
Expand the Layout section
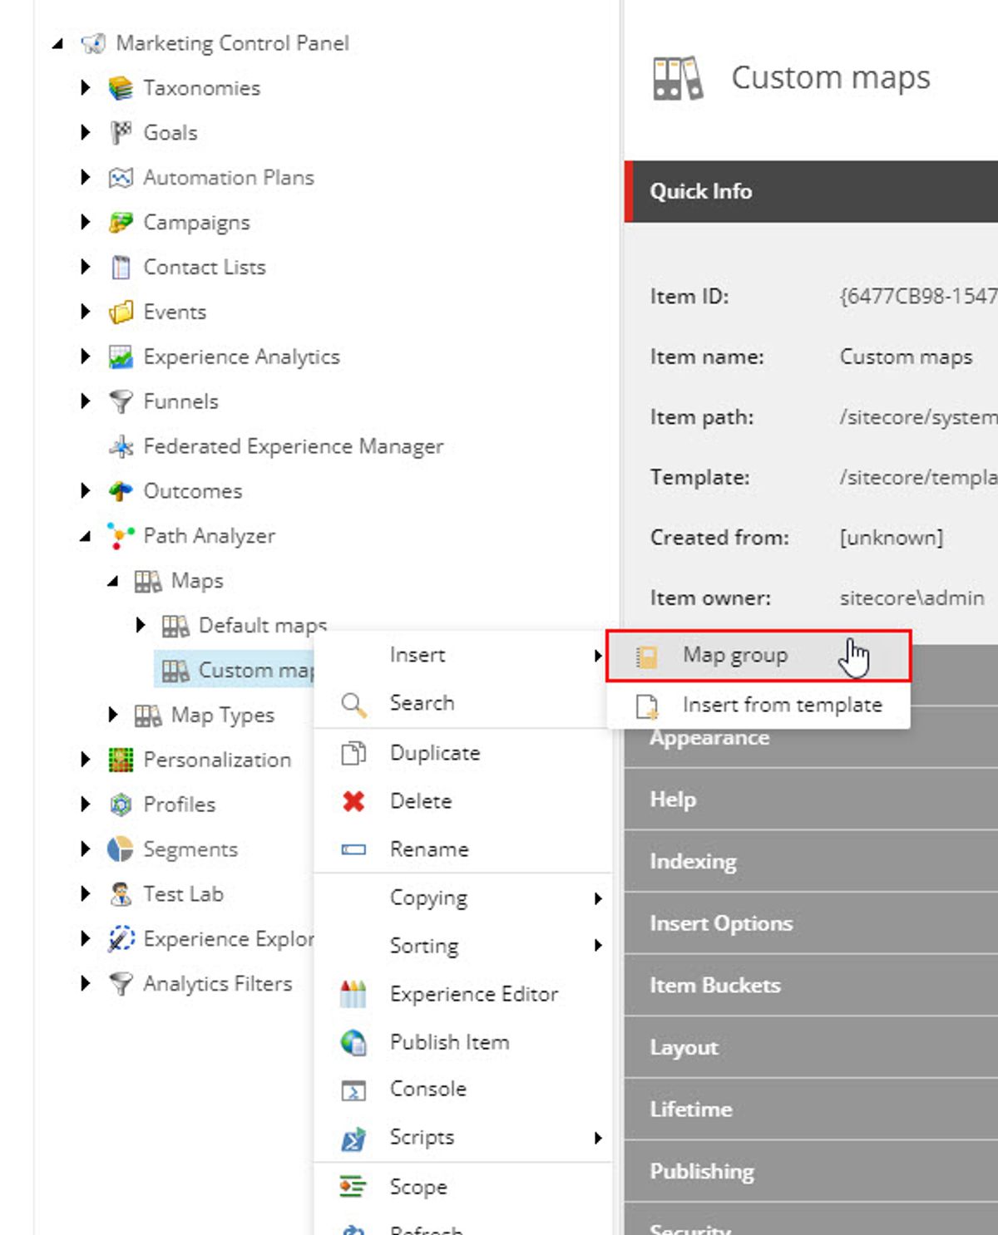pyautogui.click(x=811, y=1048)
